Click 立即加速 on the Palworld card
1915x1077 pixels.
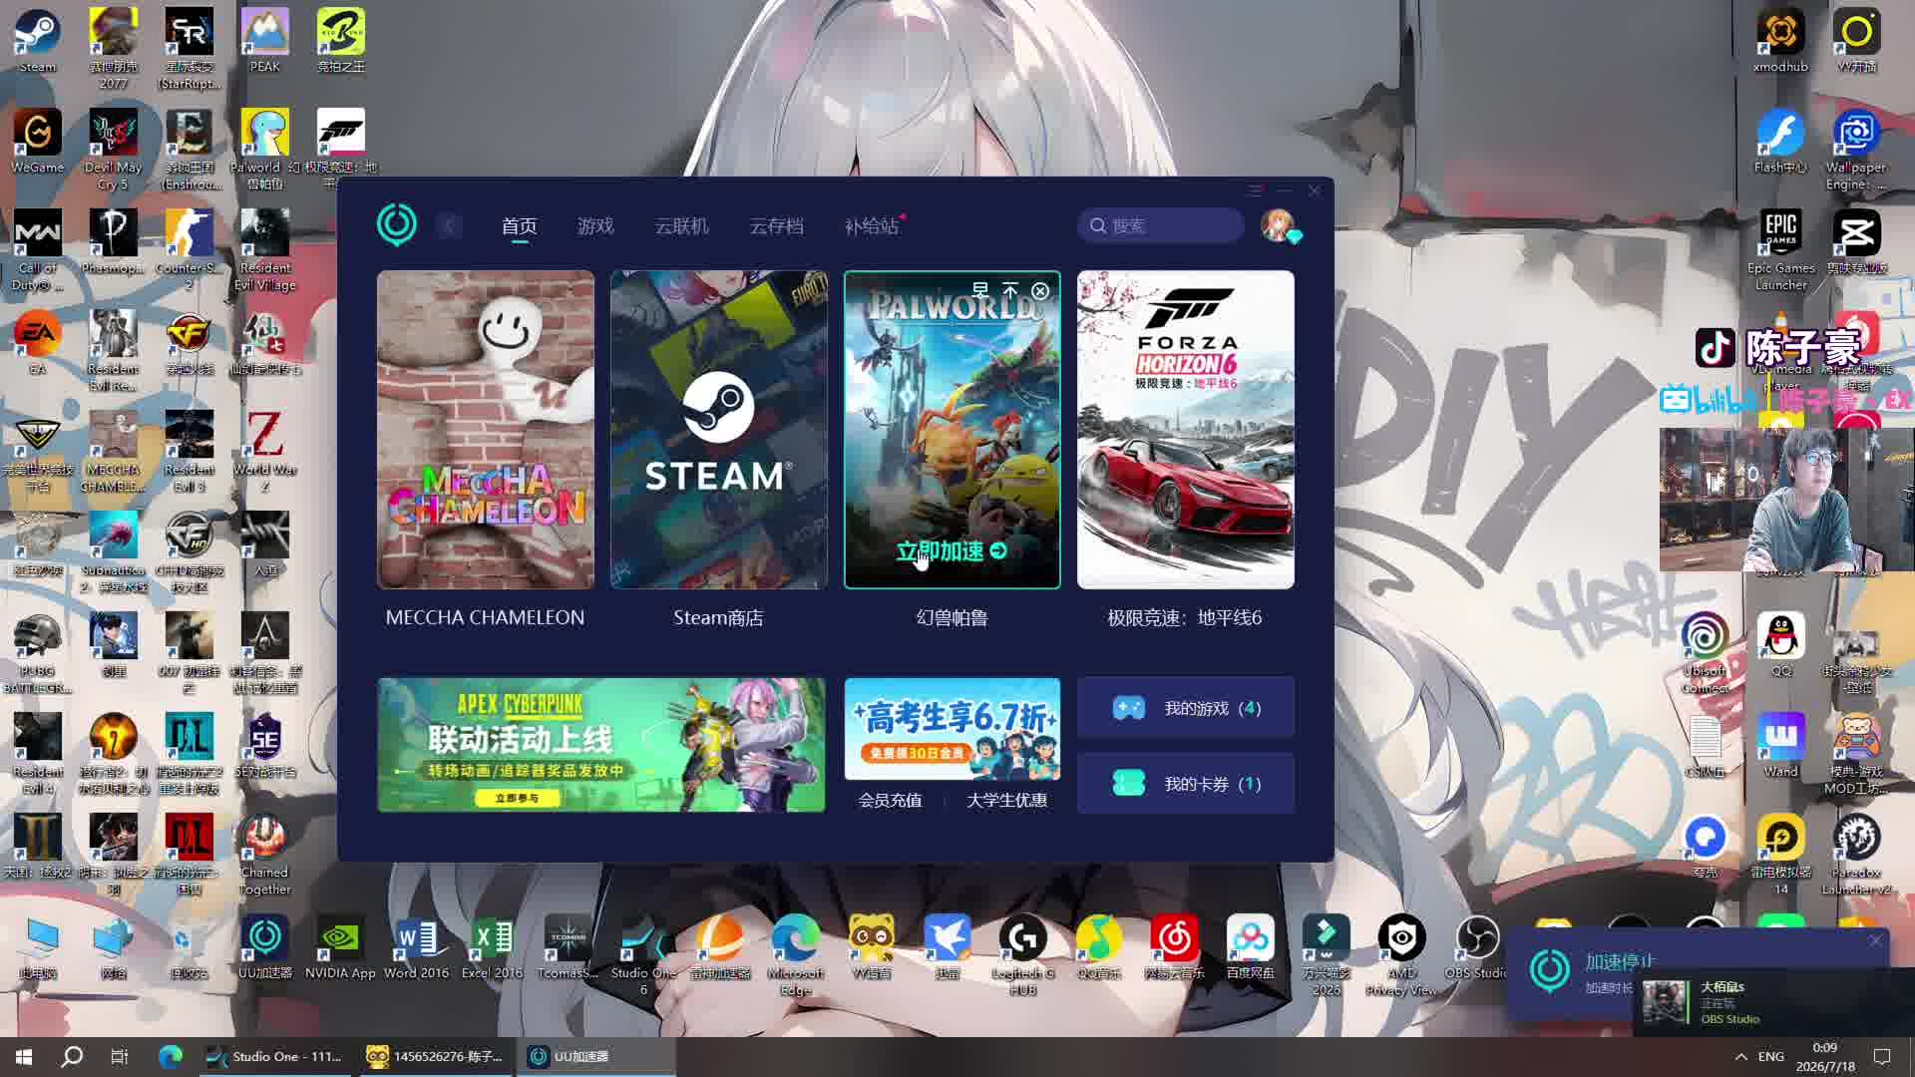(x=952, y=550)
